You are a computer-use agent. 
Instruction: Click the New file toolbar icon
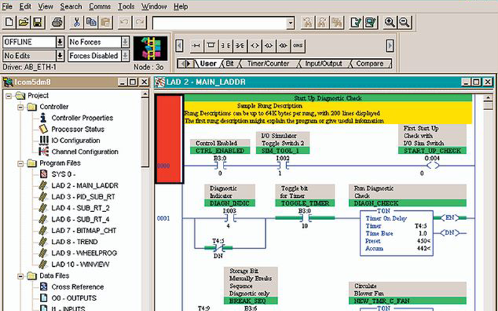(9, 22)
